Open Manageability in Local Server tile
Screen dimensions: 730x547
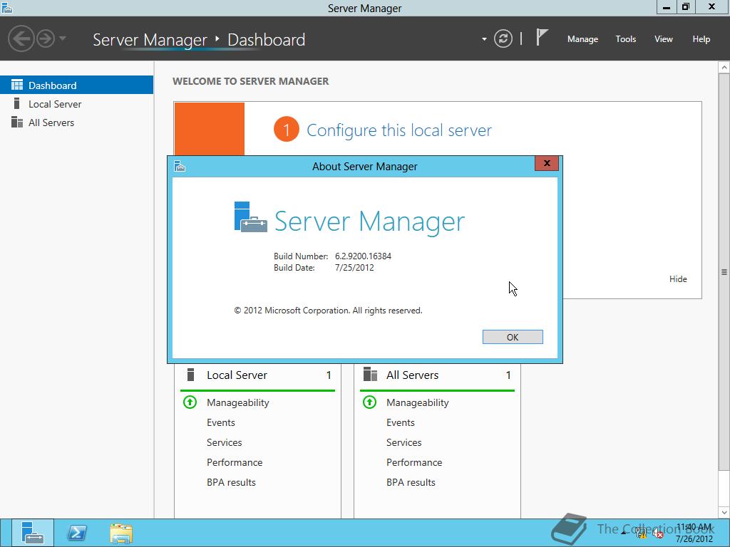238,402
